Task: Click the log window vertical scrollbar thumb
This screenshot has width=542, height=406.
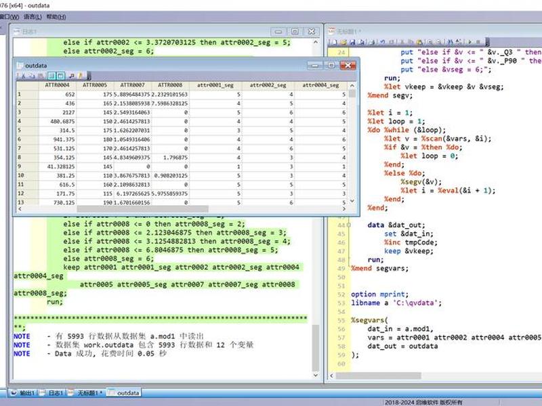Action: (x=315, y=347)
